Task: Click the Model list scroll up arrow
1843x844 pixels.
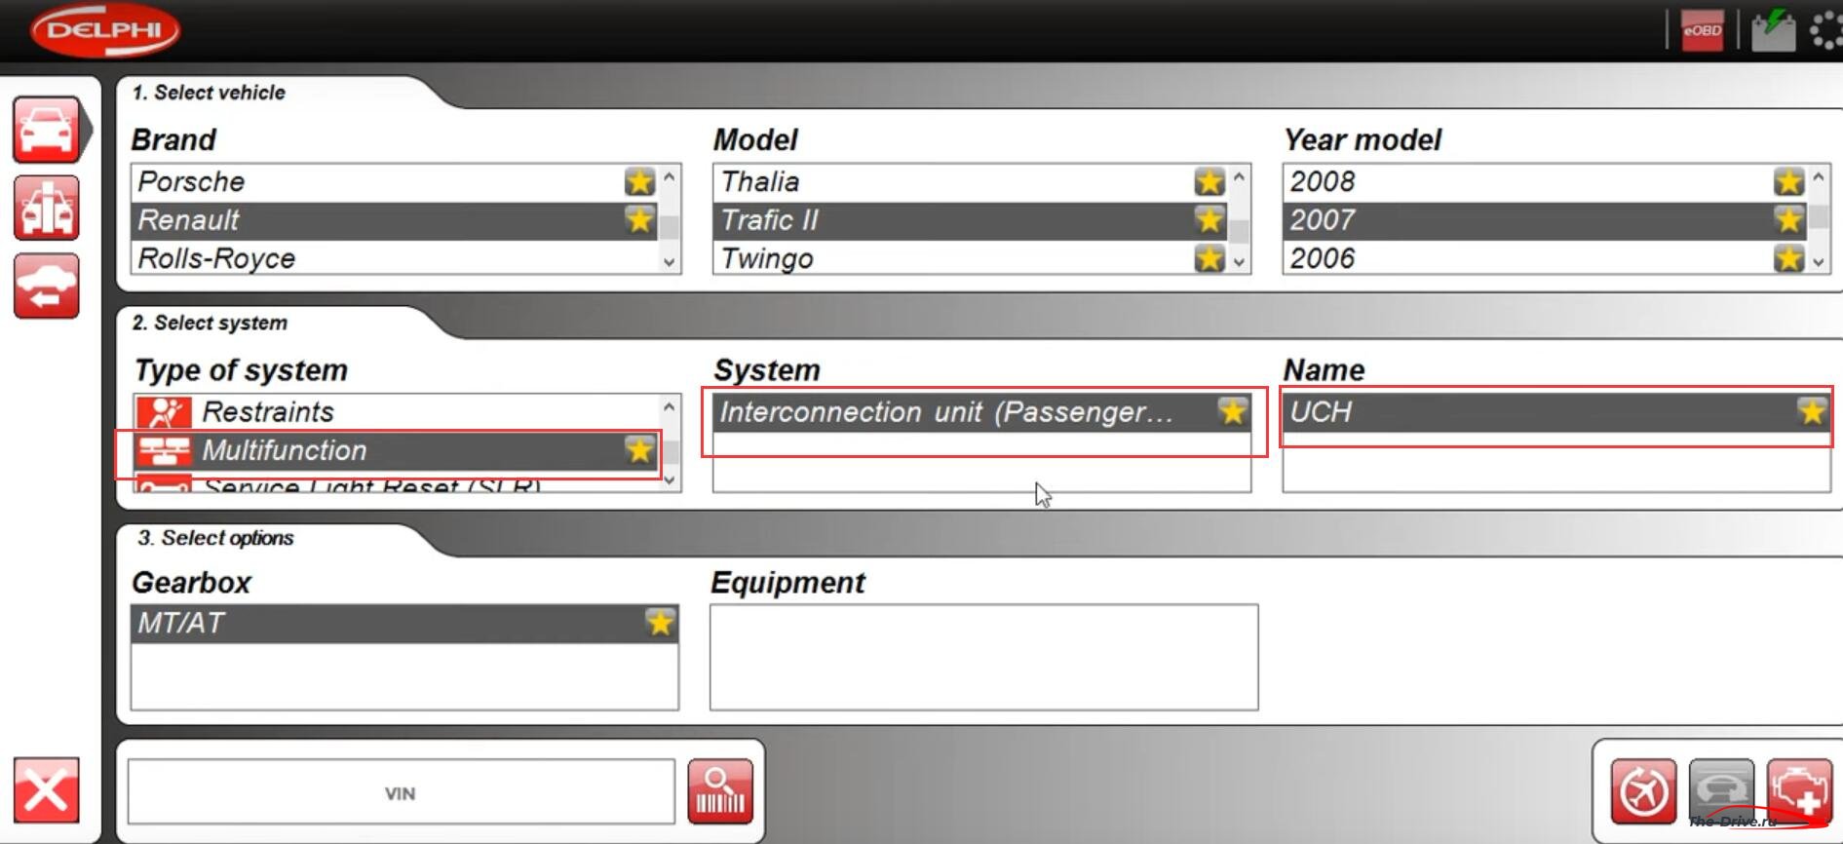Action: pyautogui.click(x=1240, y=177)
